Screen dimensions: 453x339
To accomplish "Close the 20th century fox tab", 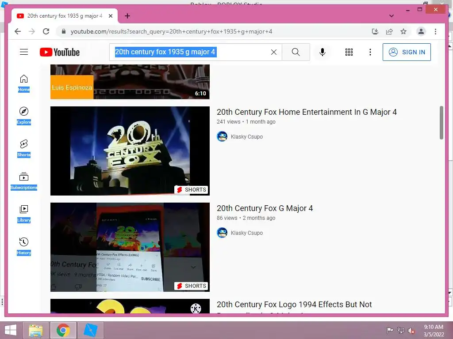I will click(x=110, y=16).
